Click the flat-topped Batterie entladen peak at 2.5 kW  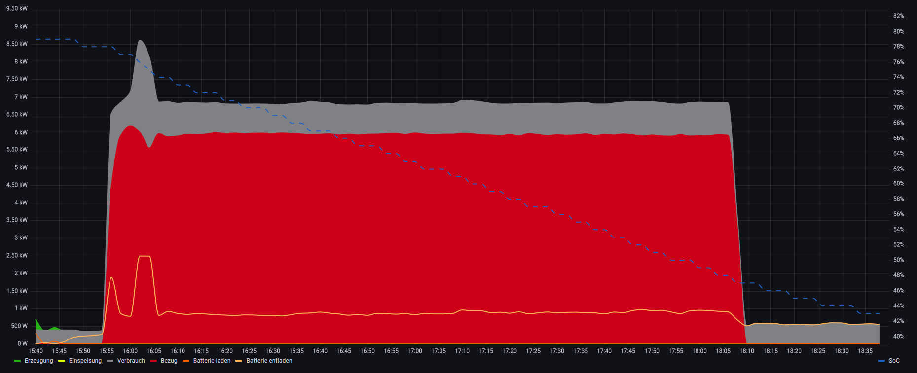coord(144,256)
